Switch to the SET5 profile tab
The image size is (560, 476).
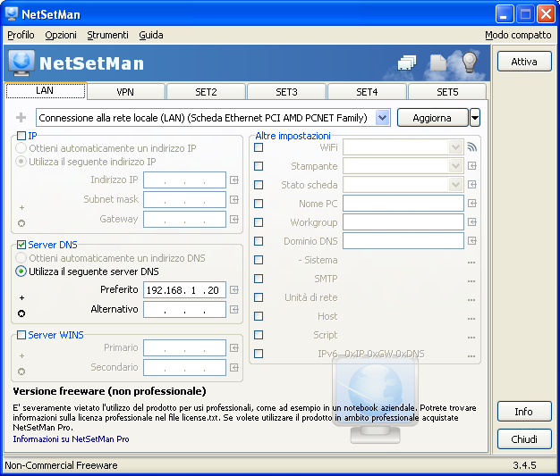click(447, 92)
